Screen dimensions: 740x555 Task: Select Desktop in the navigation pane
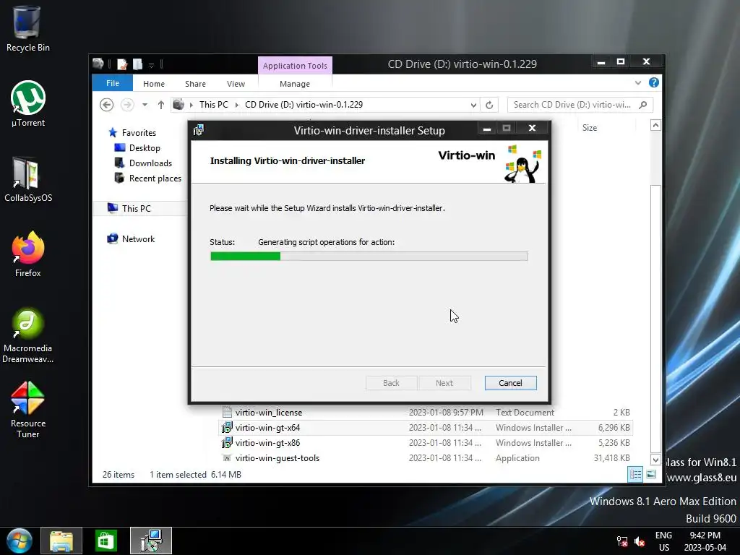tap(145, 147)
